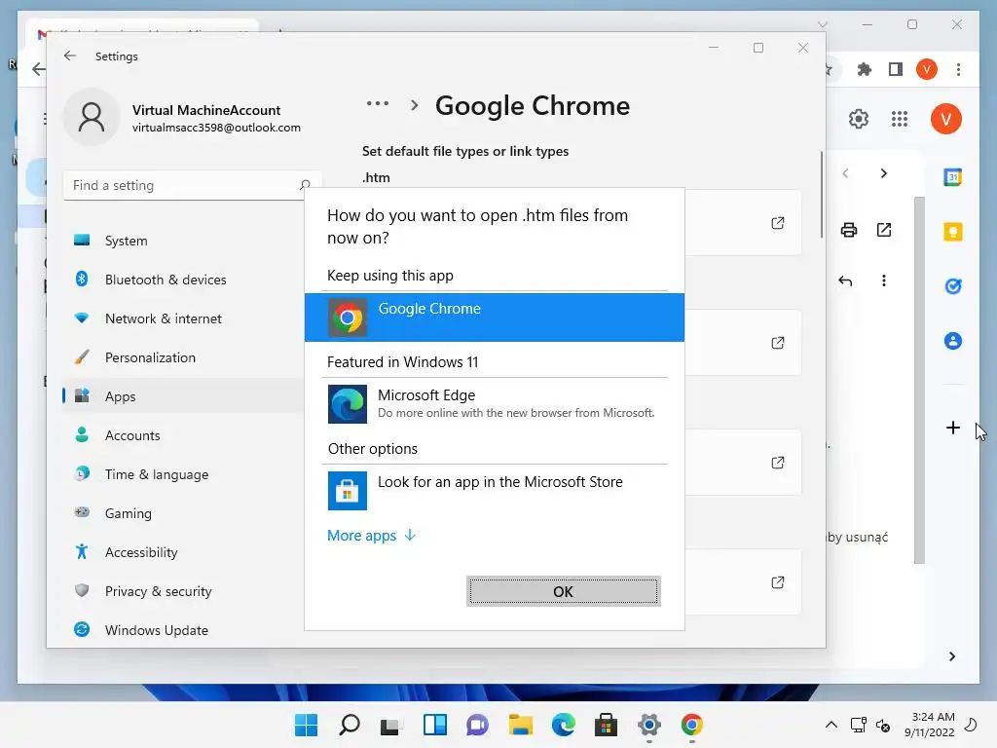997x748 pixels.
Task: Go to the next email with the right chevron
Action: 883,173
